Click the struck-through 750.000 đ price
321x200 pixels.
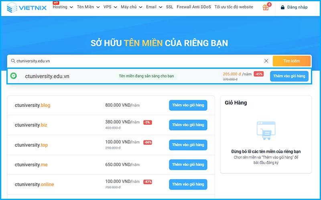pyautogui.click(x=113, y=187)
